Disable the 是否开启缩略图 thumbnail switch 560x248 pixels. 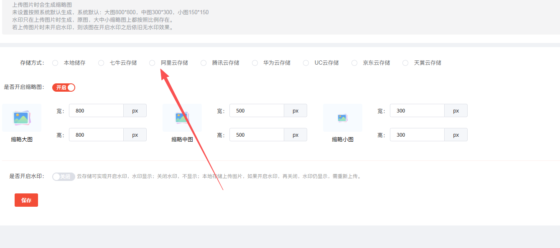[x=64, y=88]
